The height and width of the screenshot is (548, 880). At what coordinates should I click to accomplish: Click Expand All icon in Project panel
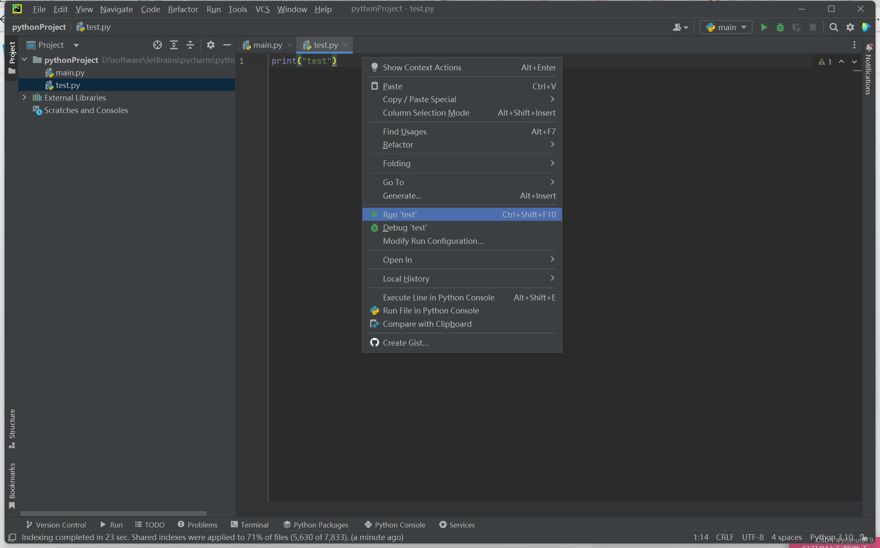tap(174, 45)
